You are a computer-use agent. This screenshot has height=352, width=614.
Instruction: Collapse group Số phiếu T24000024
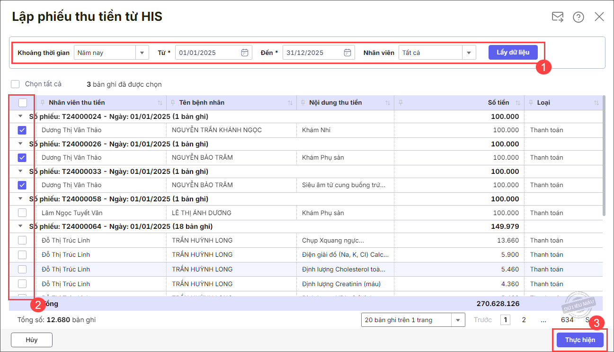(x=20, y=116)
